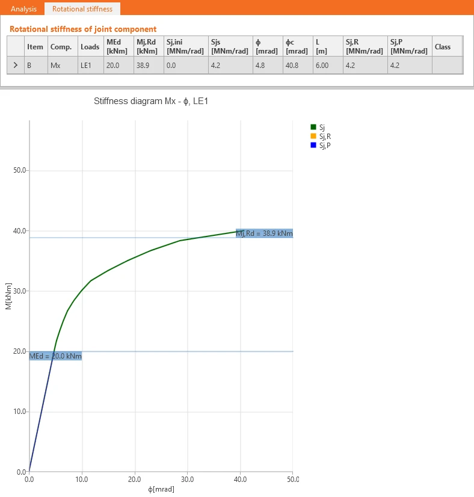Click the Loads column header
This screenshot has width=474, height=497.
tap(91, 46)
